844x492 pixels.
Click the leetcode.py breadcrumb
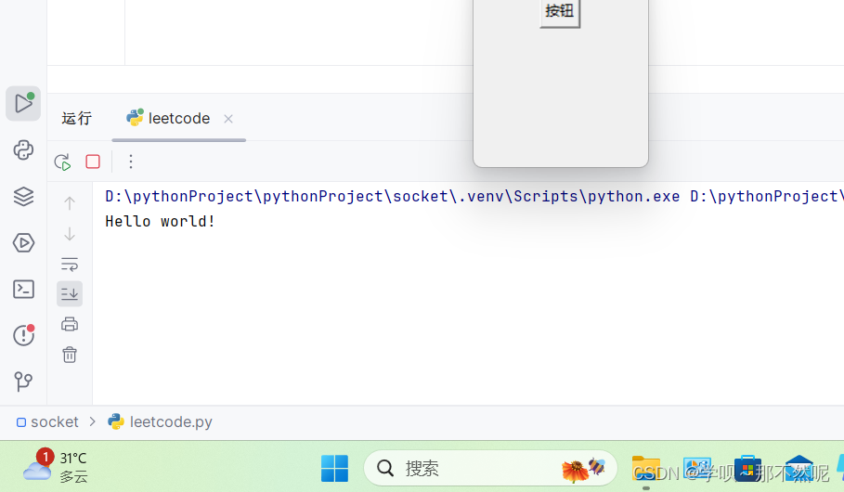[x=160, y=422]
